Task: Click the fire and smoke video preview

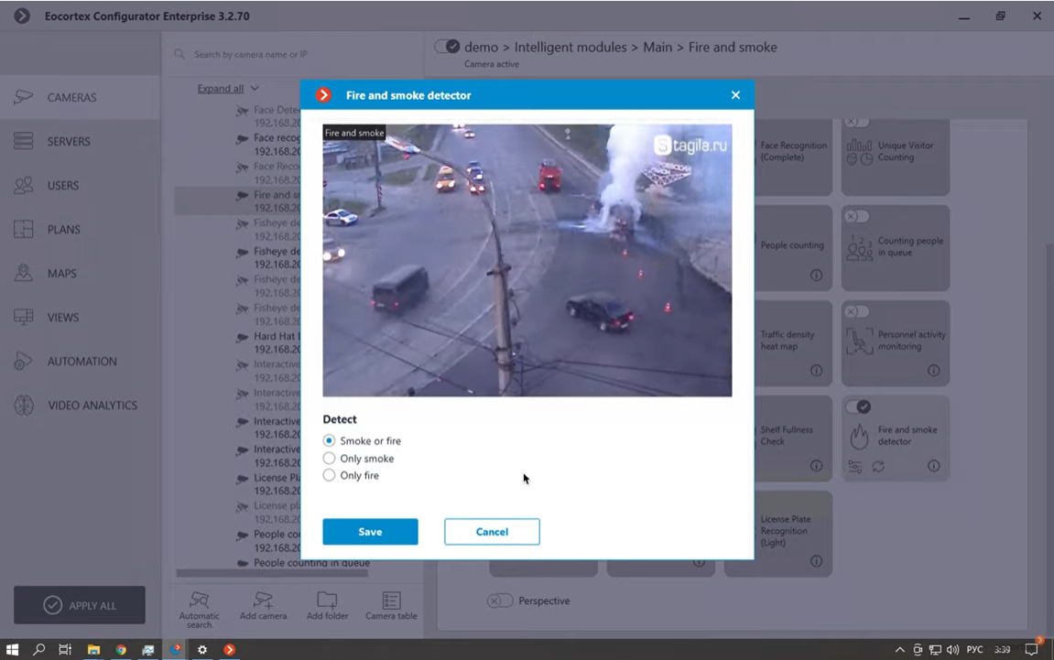Action: (527, 260)
